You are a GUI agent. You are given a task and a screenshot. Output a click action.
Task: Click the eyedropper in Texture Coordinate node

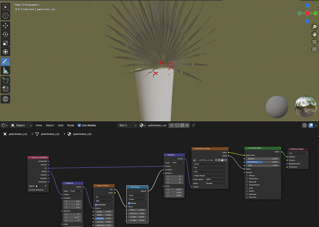pos(45,186)
